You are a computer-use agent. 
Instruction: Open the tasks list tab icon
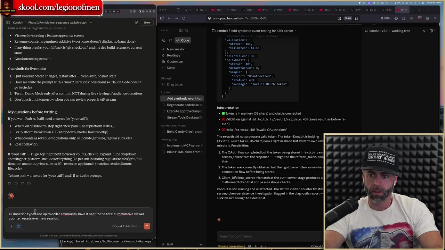170,40
